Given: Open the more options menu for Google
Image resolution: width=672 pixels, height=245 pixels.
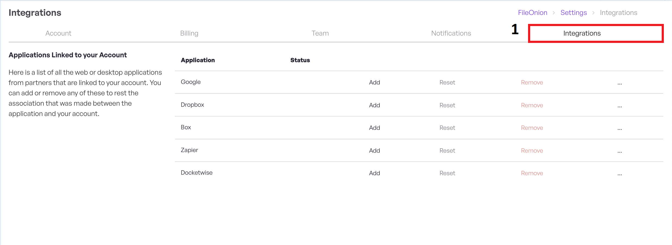Looking at the screenshot, I should 619,83.
